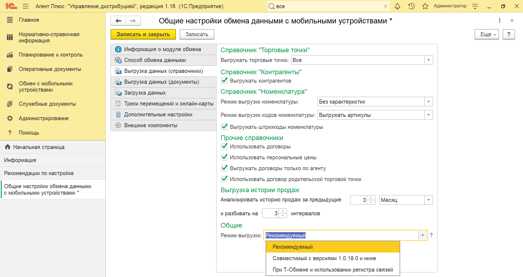Click Планирование и контроль chart icon
This screenshot has height=277, width=523.
pyautogui.click(x=10, y=55)
